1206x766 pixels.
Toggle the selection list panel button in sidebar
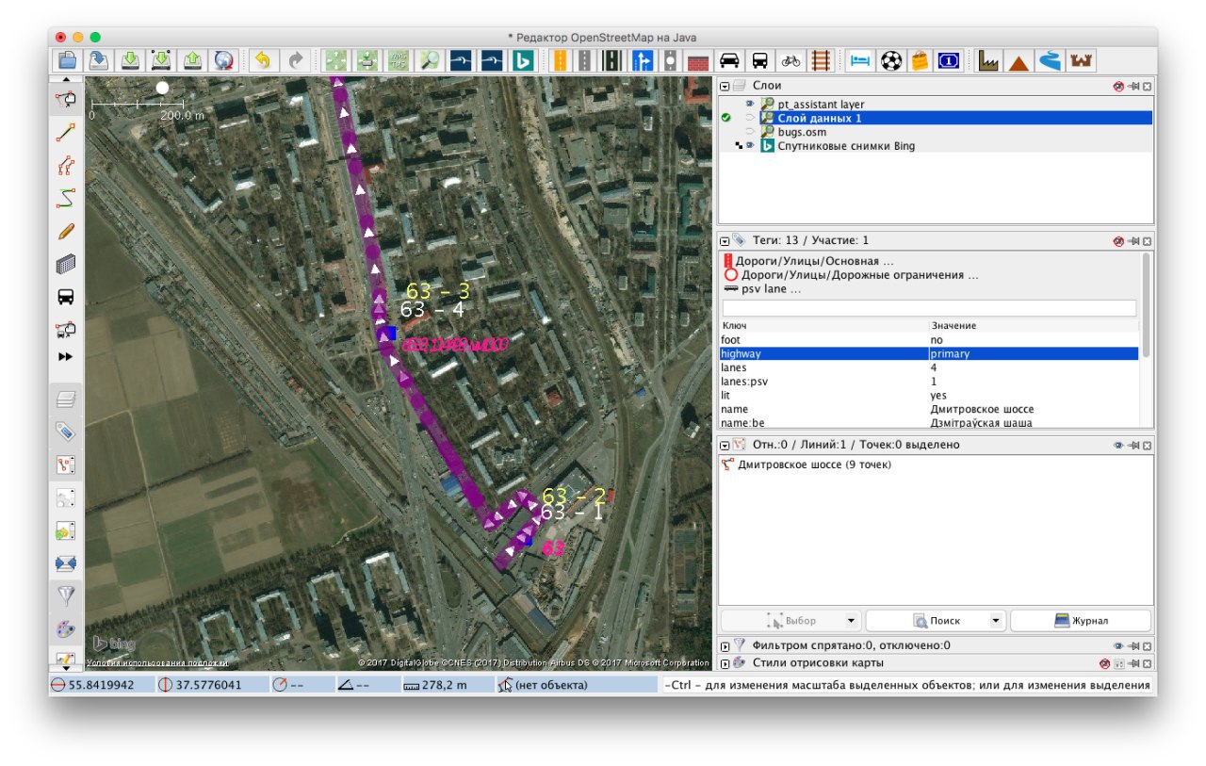tap(66, 464)
